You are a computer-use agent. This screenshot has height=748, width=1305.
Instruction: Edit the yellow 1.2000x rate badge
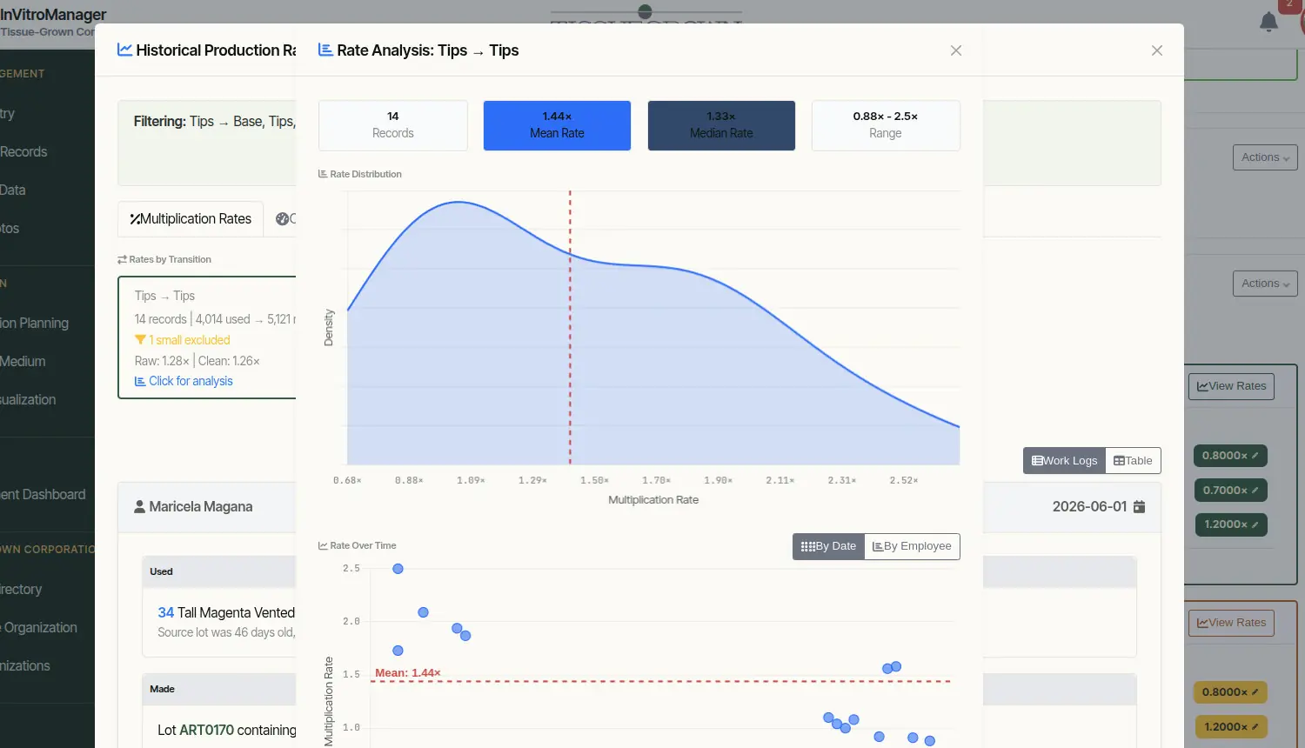pyautogui.click(x=1230, y=727)
